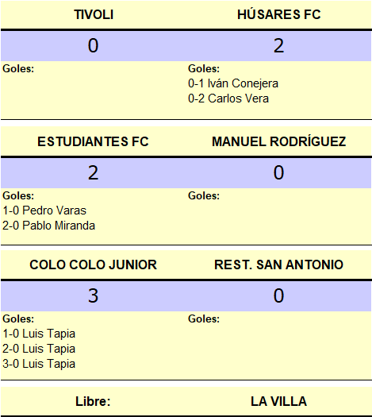The image size is (372, 417).
Task: Select the goal entry 0-2 Carlos Vera
Action: [228, 98]
